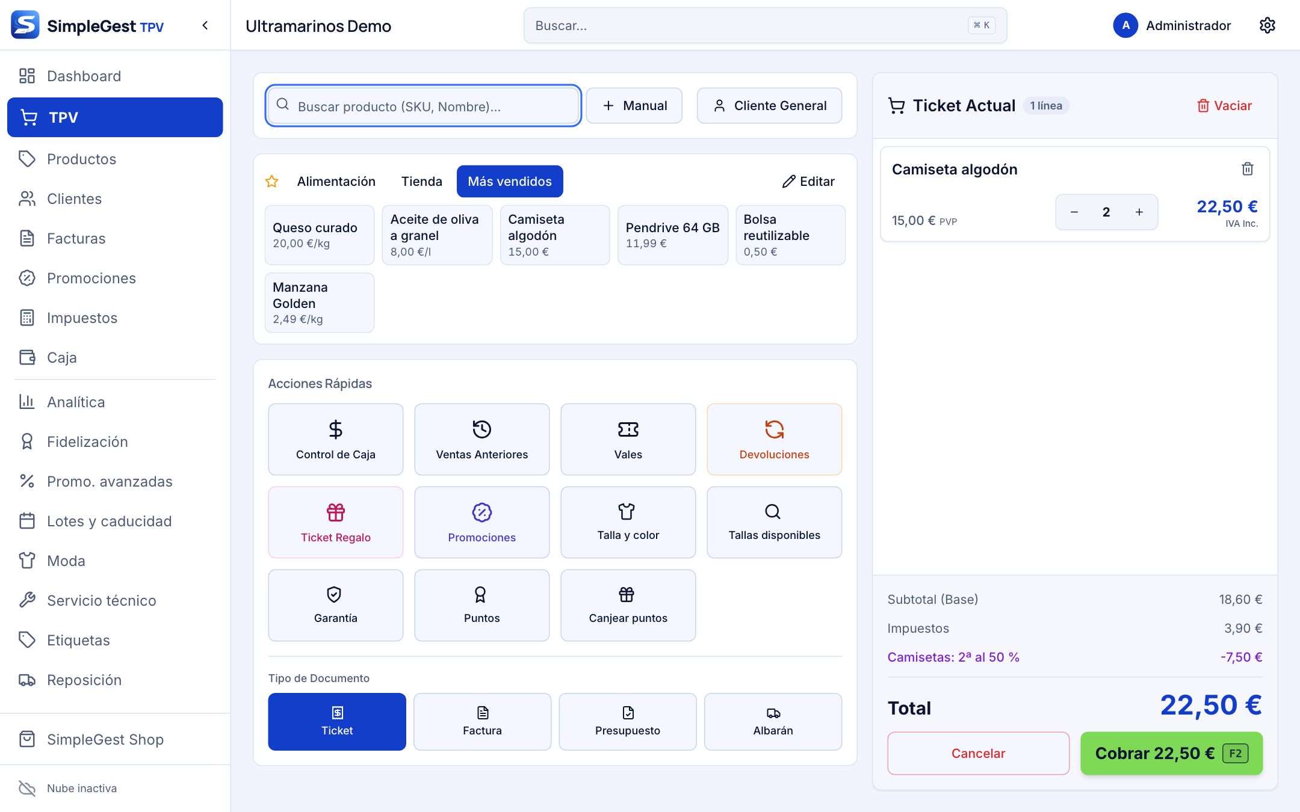
Task: Open the settings gear icon
Action: [x=1267, y=25]
